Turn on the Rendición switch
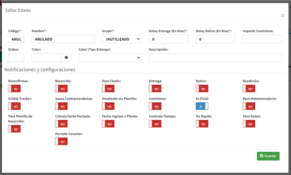 [x=249, y=89]
